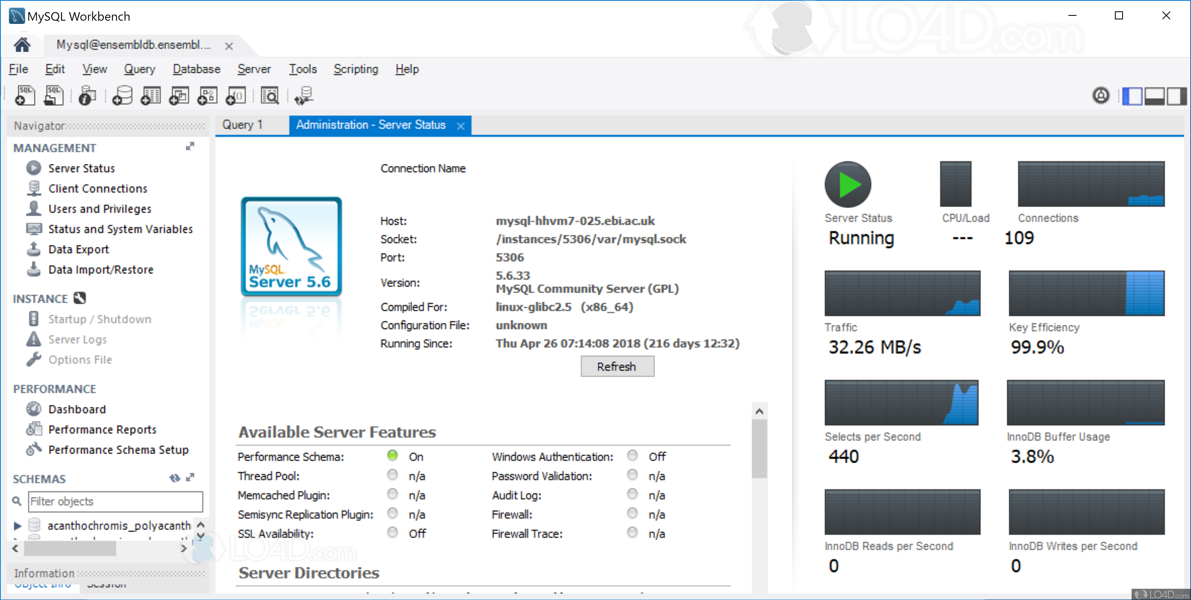Screen dimensions: 1191x600
Task: Toggle the left sidebar panel visibility
Action: 1132,96
